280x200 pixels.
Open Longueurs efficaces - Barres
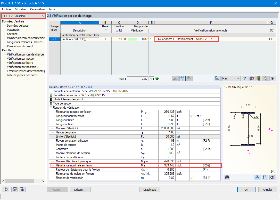[25, 42]
